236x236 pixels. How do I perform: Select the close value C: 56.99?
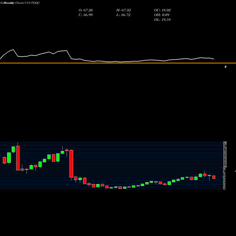tap(85, 15)
